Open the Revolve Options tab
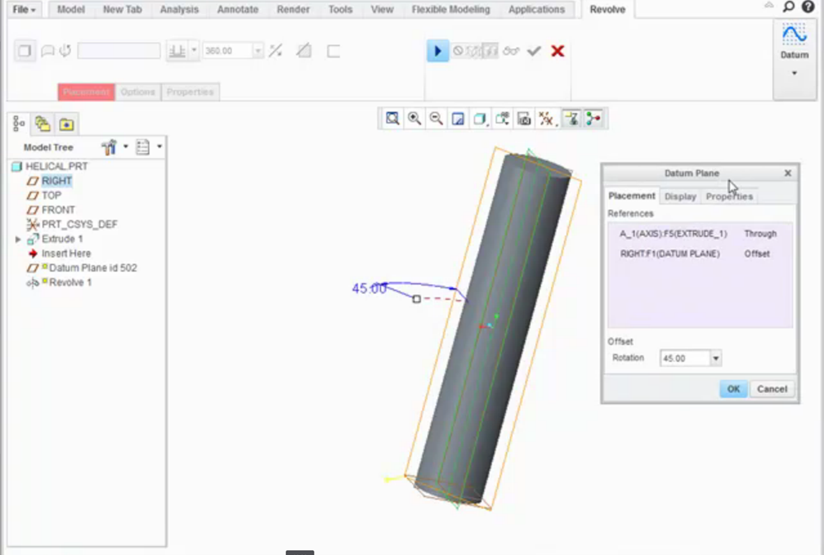This screenshot has width=824, height=555. [138, 92]
